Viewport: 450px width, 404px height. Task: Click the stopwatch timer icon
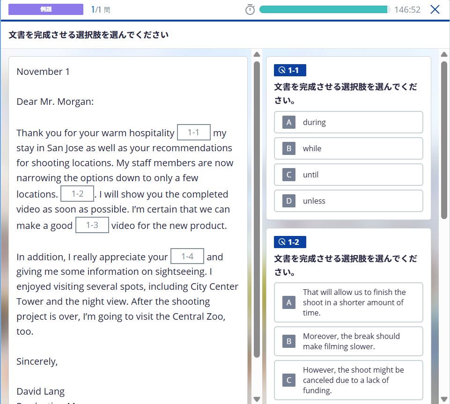point(250,10)
